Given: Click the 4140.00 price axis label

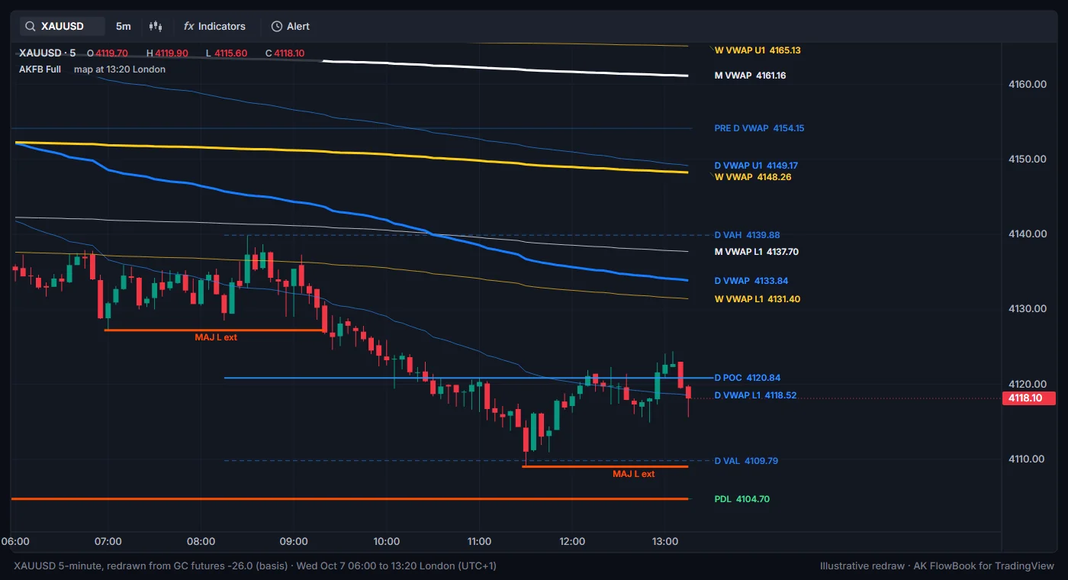Looking at the screenshot, I should coord(1027,234).
